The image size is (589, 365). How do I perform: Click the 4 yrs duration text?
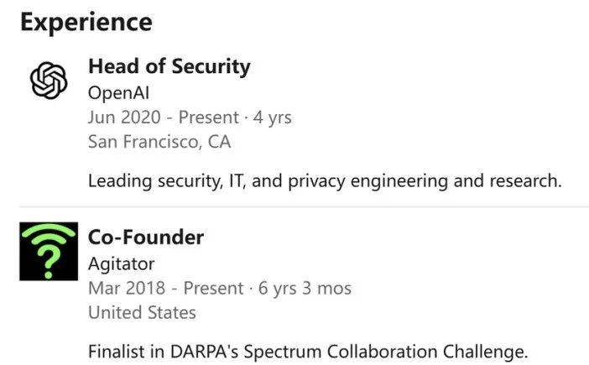(273, 117)
